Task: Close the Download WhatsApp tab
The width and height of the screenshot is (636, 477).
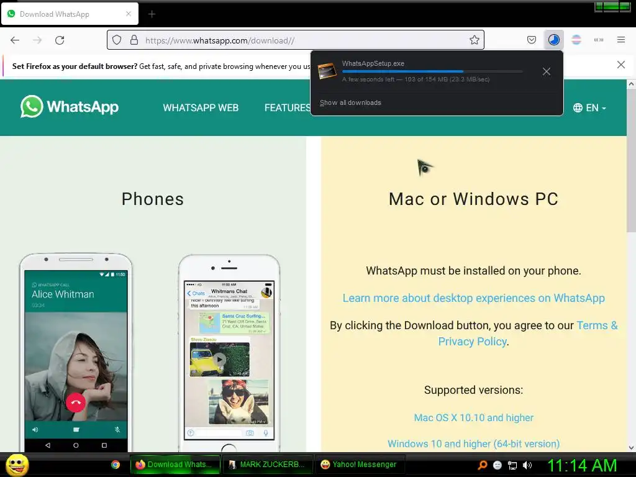Action: [x=128, y=14]
